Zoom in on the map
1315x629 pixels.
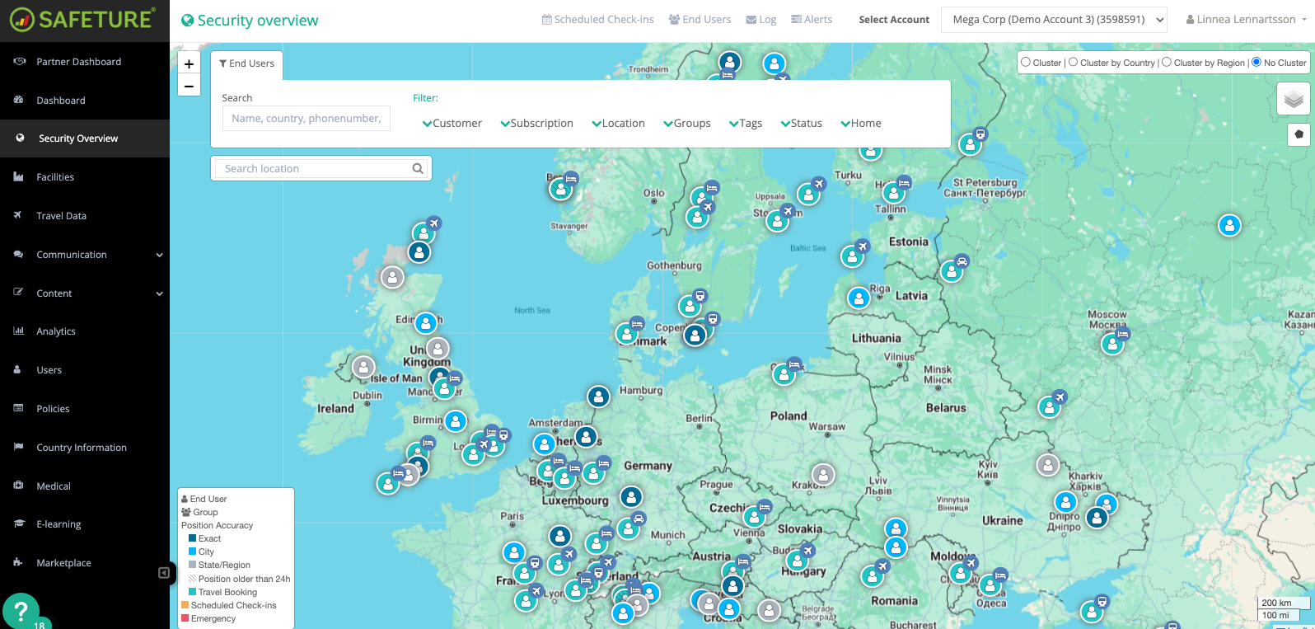189,64
